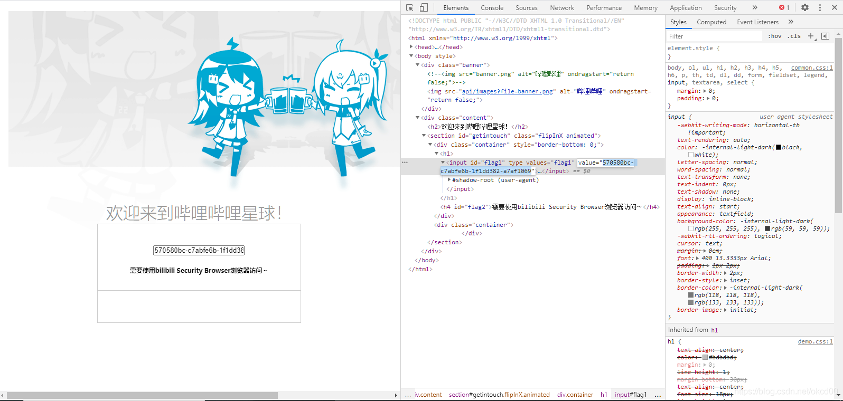This screenshot has height=401, width=843.
Task: Expand the margin shorthand property triangle
Action: click(705, 91)
